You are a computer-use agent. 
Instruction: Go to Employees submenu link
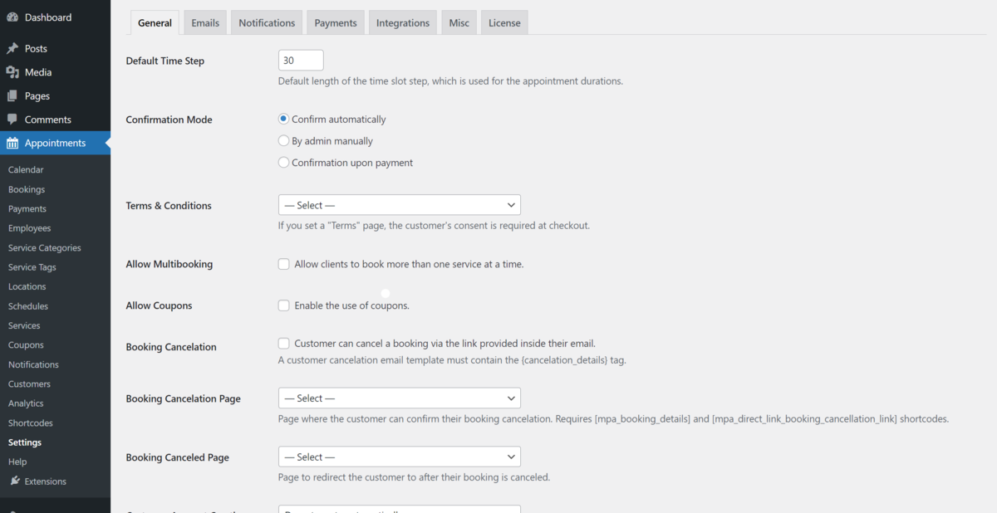(29, 228)
